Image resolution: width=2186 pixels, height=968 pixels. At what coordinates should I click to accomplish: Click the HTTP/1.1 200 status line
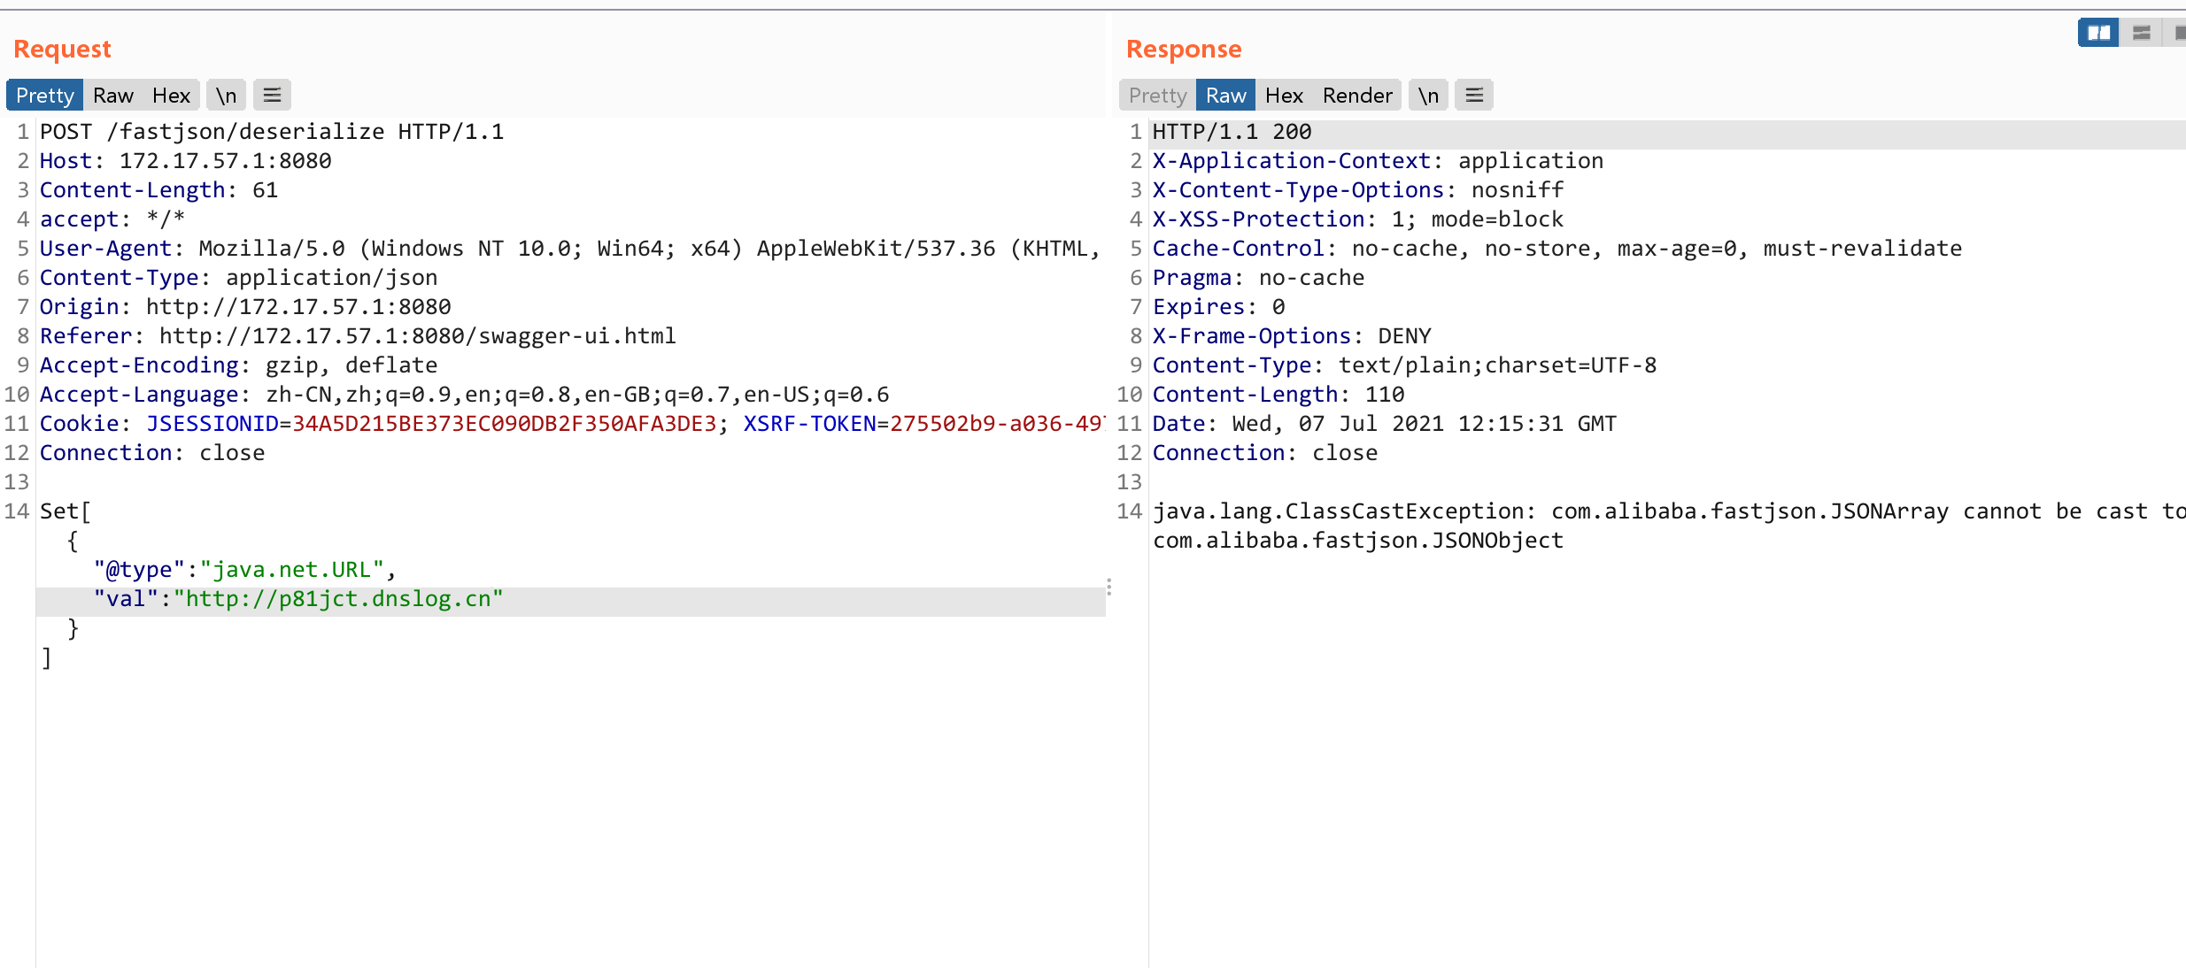pyautogui.click(x=1231, y=132)
